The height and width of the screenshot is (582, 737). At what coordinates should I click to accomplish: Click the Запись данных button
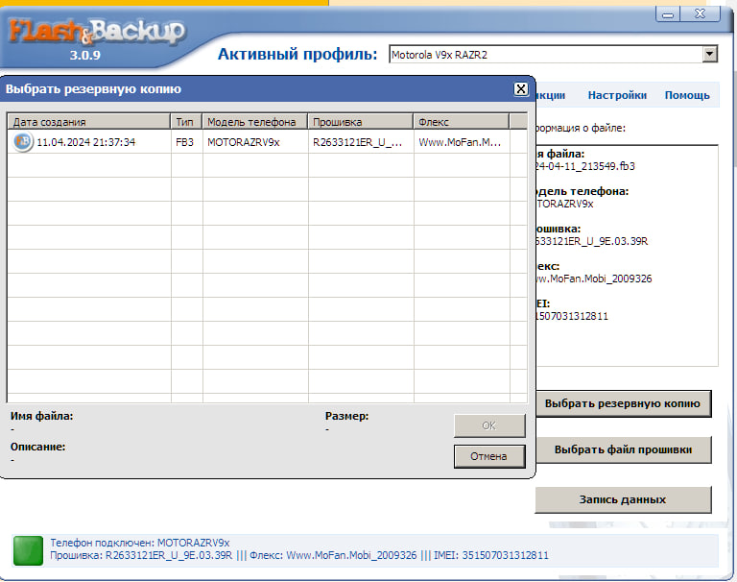623,499
